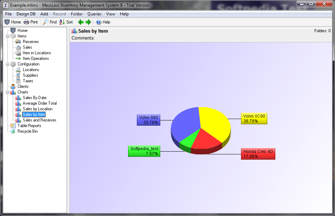Click the Item in Locations icon

18,53
